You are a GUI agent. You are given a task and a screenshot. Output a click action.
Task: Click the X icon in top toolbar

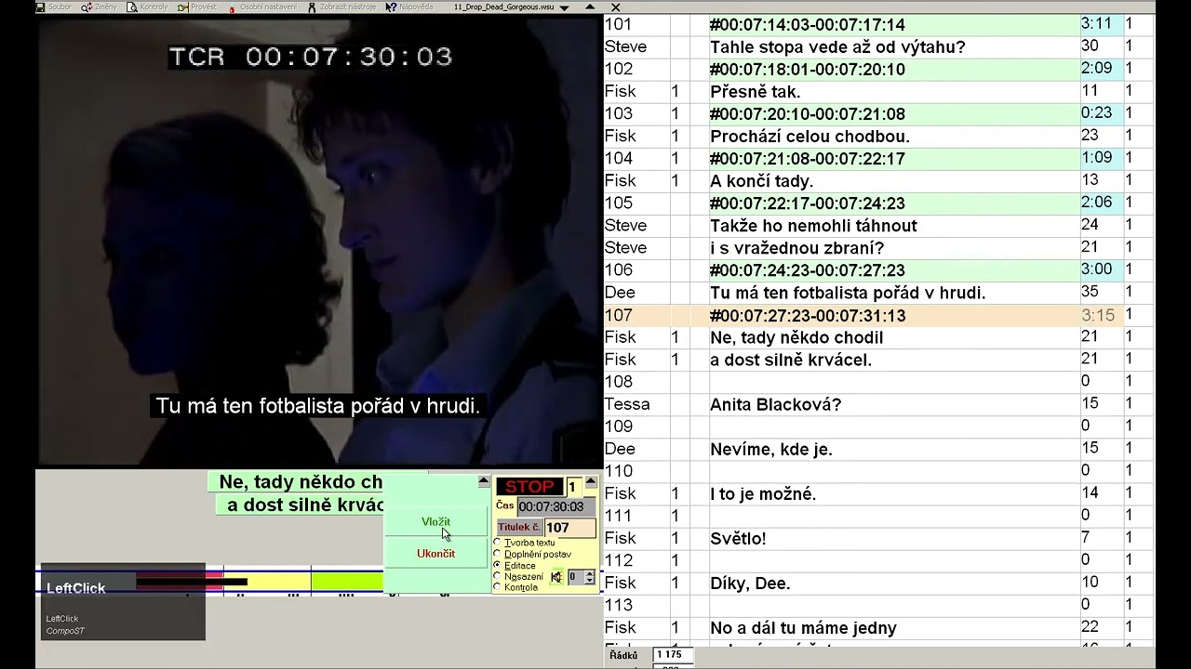615,7
